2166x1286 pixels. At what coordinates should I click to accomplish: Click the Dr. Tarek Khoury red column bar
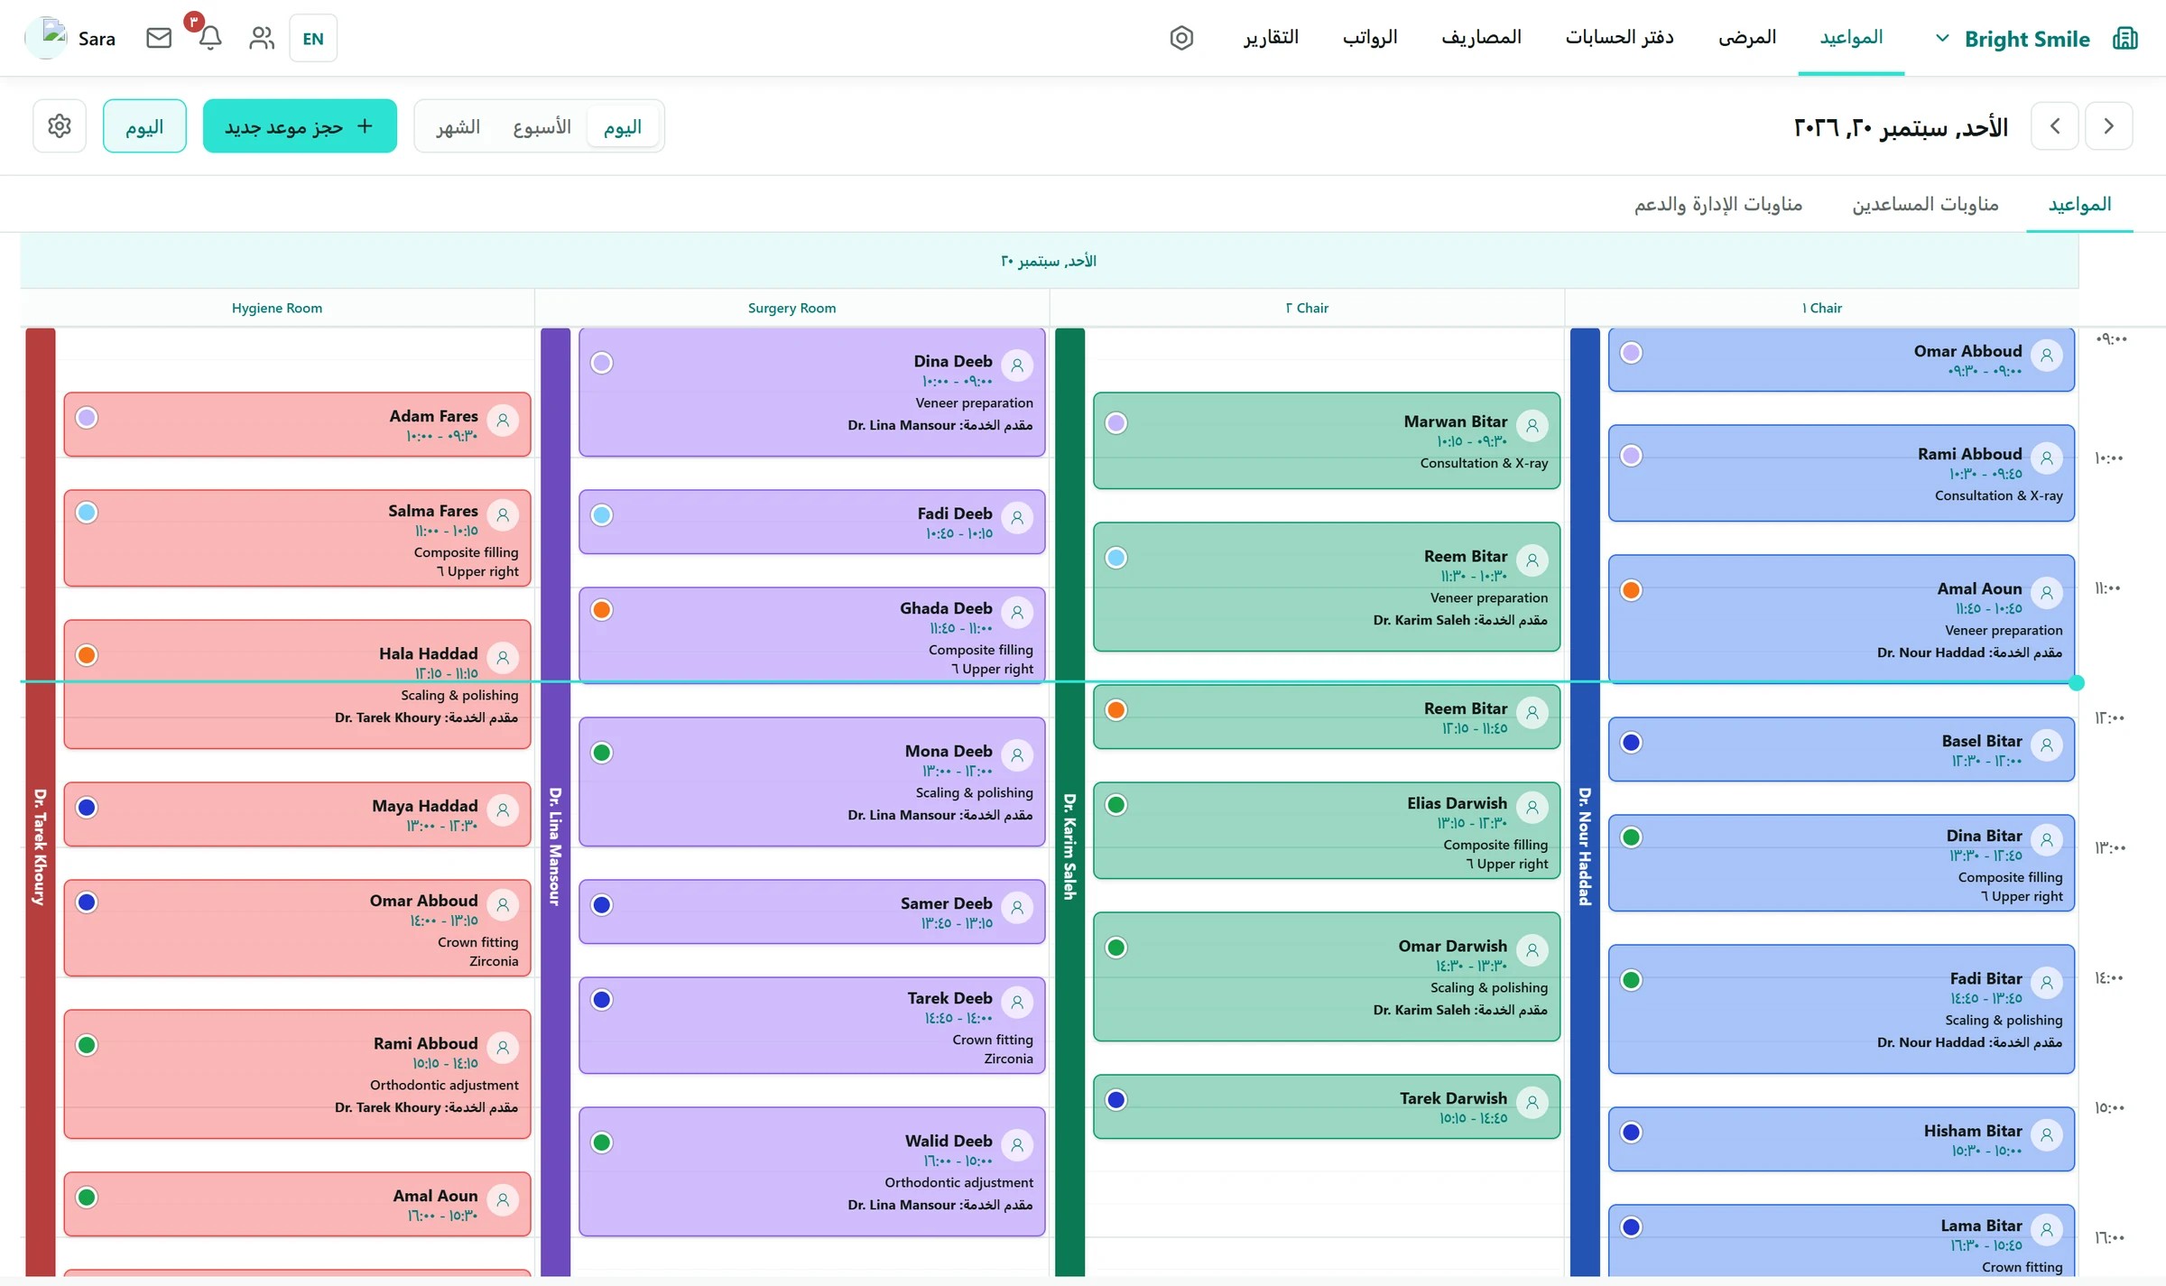(x=41, y=801)
